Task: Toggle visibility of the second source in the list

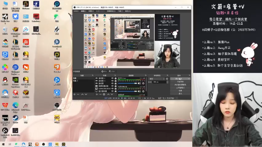Action: click(x=112, y=81)
